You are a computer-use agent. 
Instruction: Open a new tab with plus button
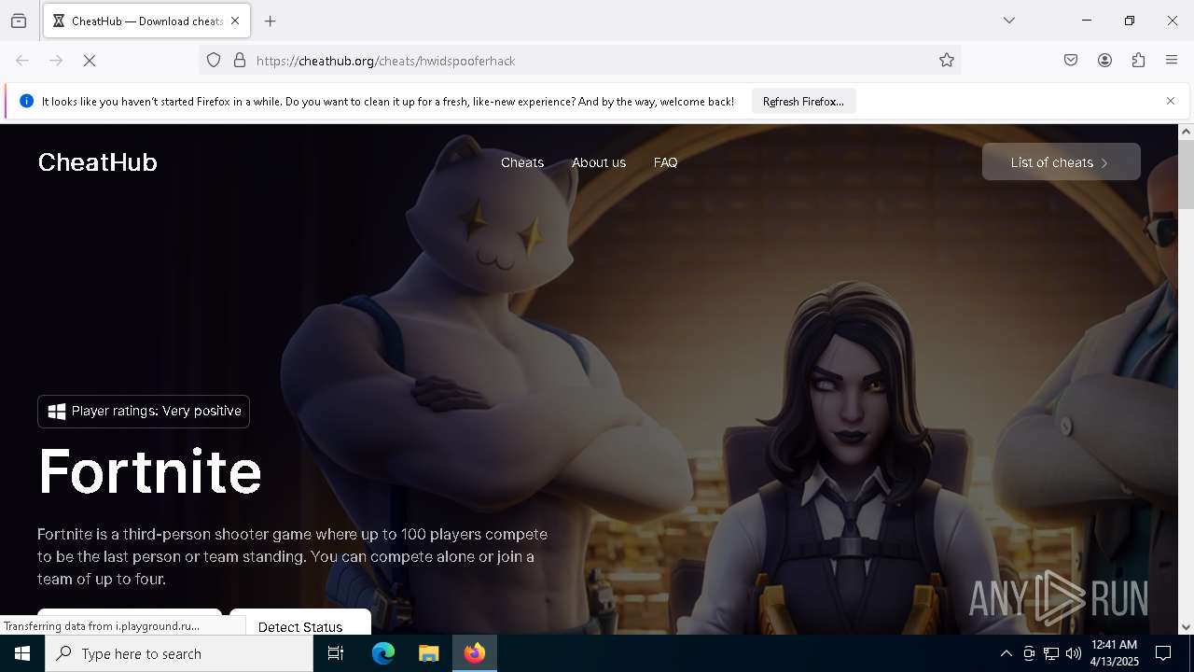pos(271,21)
